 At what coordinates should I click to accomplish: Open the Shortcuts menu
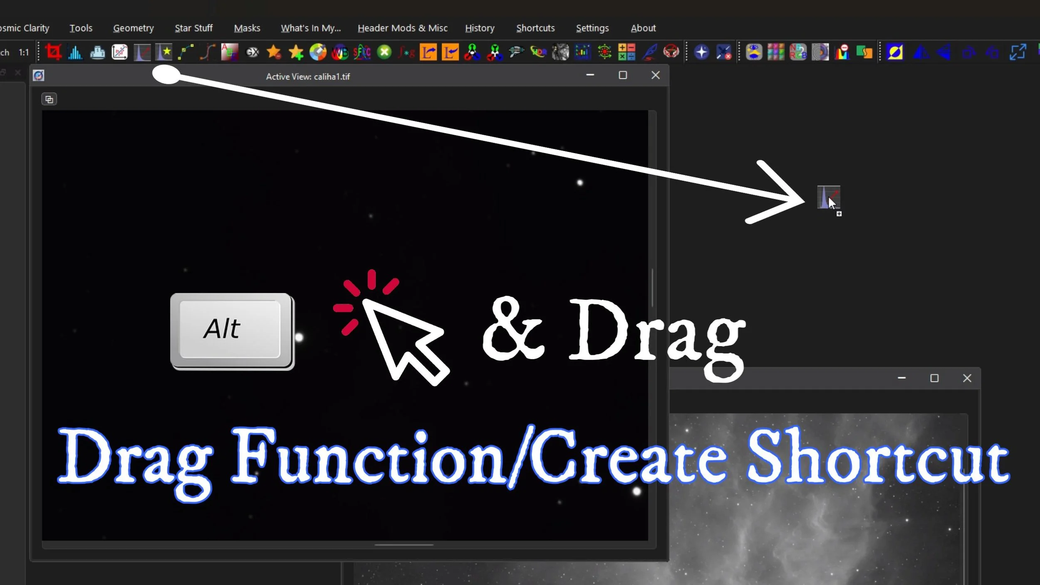click(535, 28)
